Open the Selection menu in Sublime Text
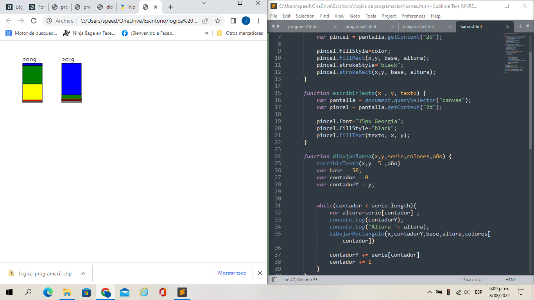 point(305,16)
